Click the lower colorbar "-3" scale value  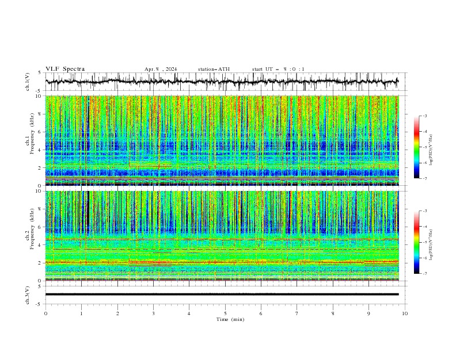pyautogui.click(x=424, y=211)
